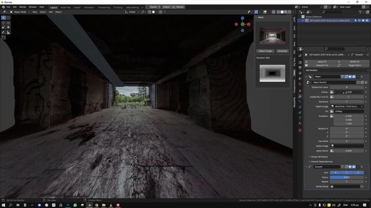Toggle outliner object render camera icon
This screenshot has height=208, width=371.
(367, 21)
